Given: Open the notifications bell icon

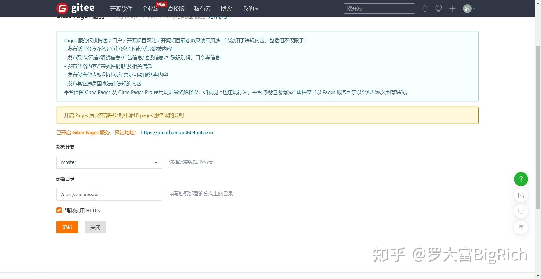Looking at the screenshot, I should pos(425,8).
